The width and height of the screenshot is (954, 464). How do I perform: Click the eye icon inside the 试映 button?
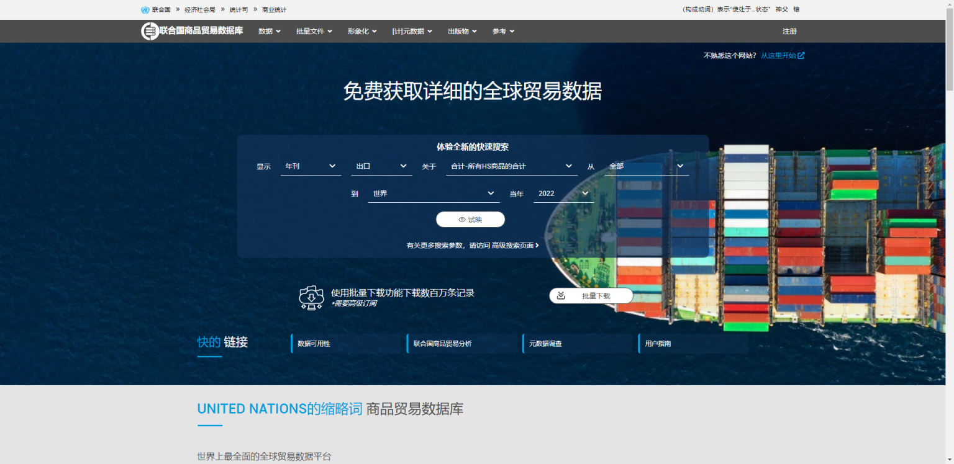pyautogui.click(x=461, y=219)
